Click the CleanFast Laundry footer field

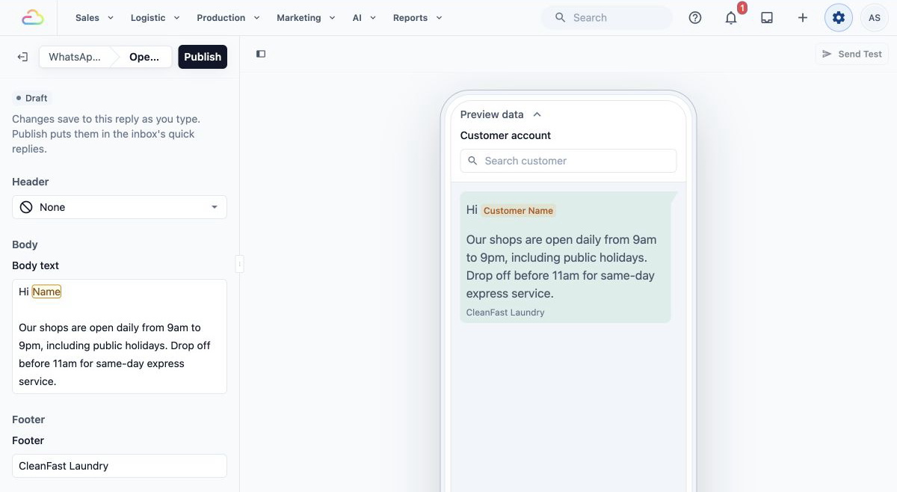tap(120, 466)
